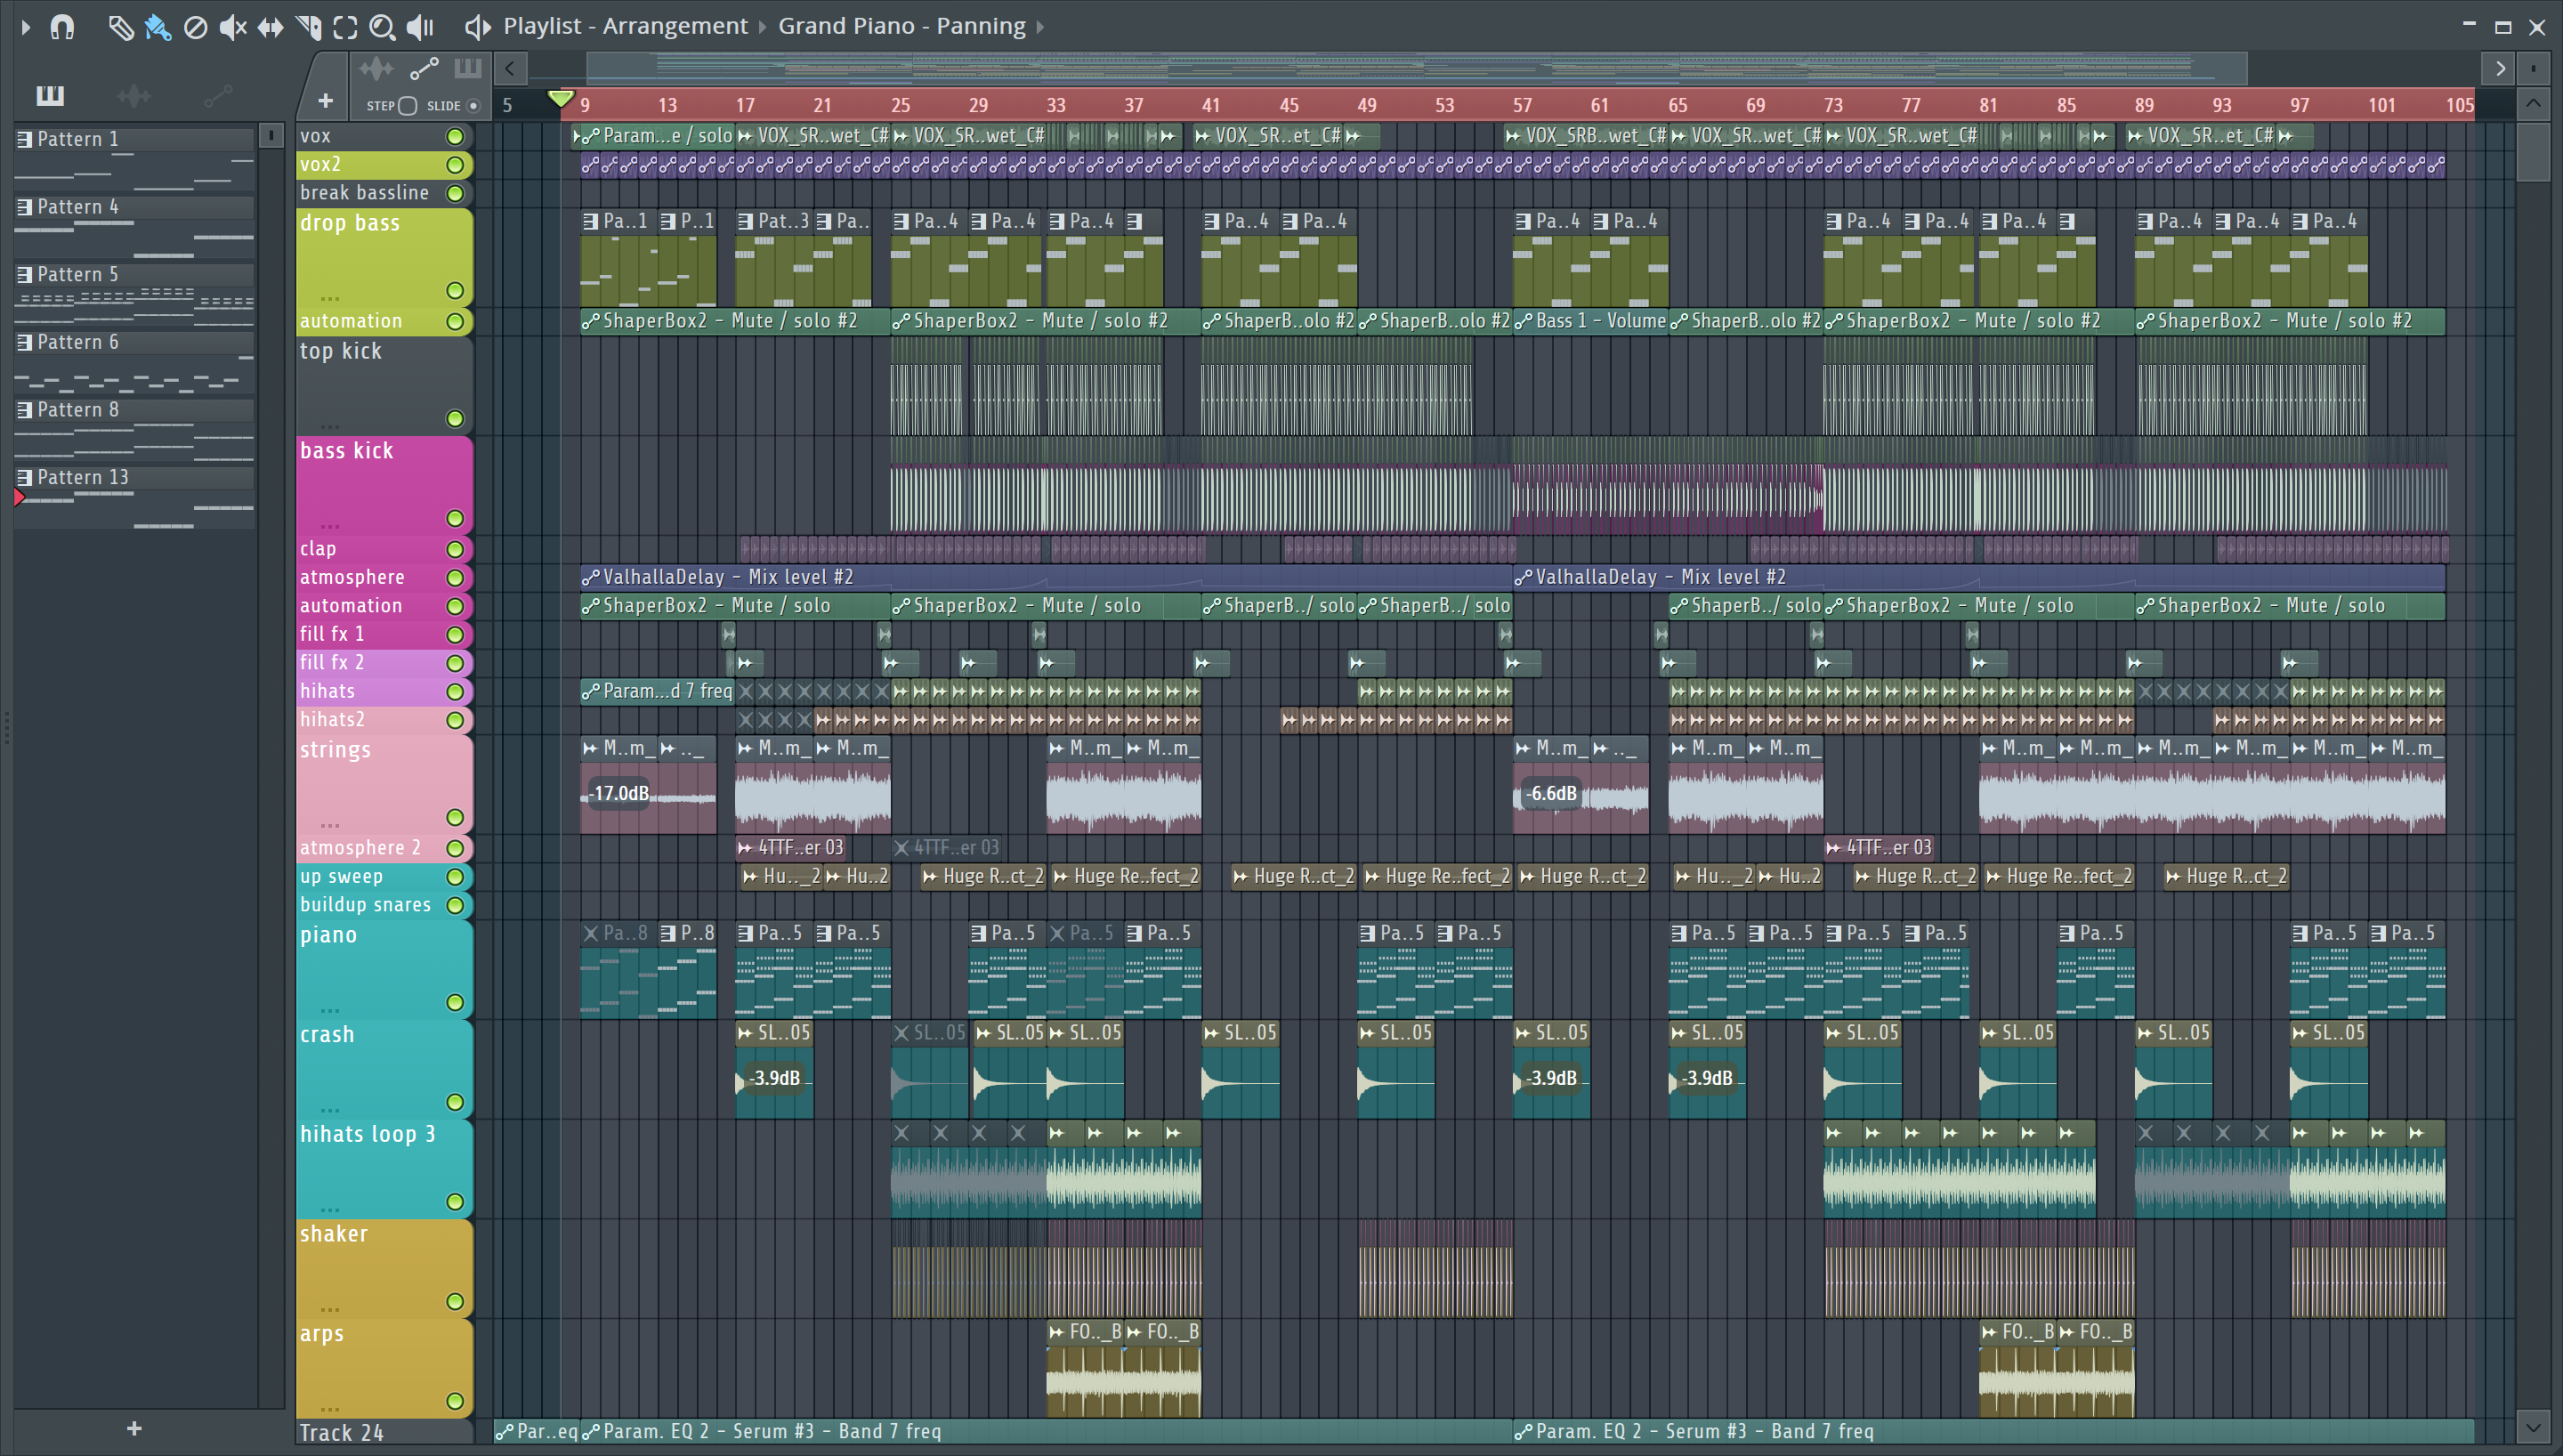Select the Delete tool
The height and width of the screenshot is (1456, 2563).
pos(196,27)
